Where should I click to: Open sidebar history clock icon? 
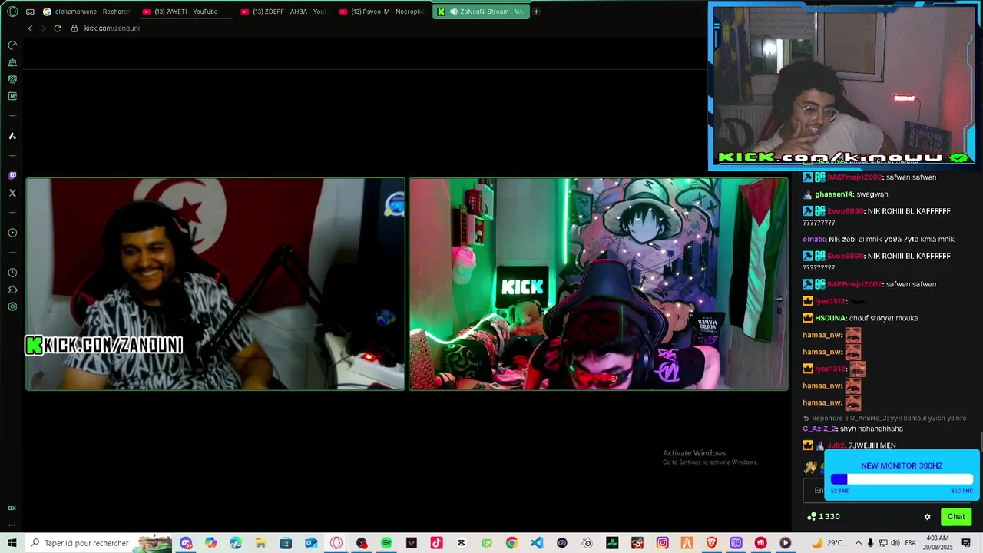tap(12, 273)
